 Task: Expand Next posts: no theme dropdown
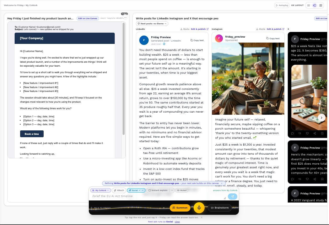click(x=152, y=24)
